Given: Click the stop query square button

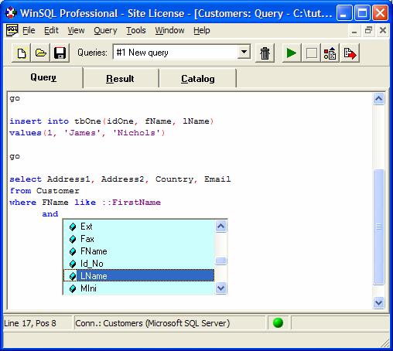Looking at the screenshot, I should point(311,53).
